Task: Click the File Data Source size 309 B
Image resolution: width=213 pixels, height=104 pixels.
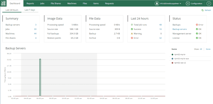Action: coord(117,29)
